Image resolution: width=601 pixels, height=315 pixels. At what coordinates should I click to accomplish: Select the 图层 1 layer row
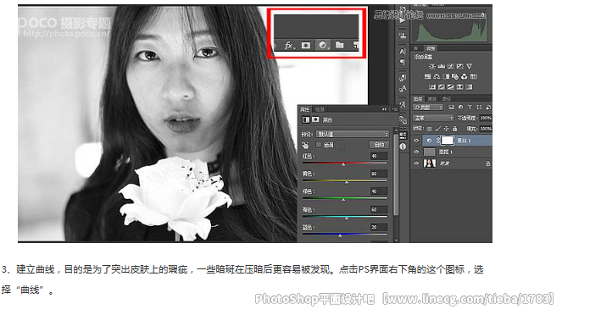[x=453, y=152]
